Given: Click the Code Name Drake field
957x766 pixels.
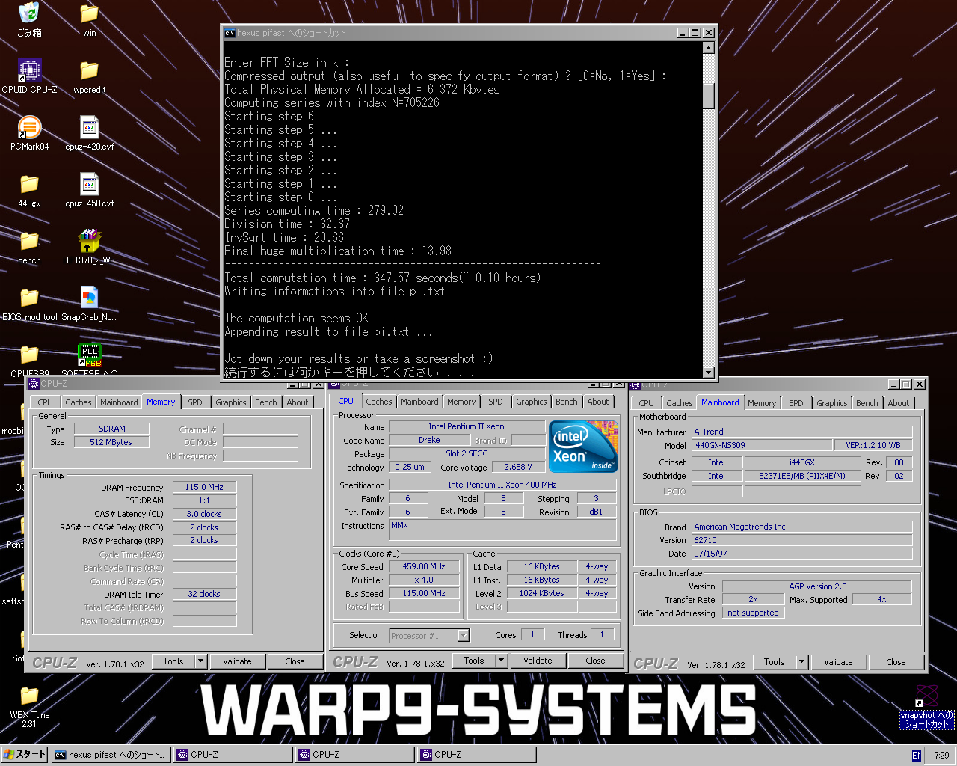Looking at the screenshot, I should tap(429, 440).
